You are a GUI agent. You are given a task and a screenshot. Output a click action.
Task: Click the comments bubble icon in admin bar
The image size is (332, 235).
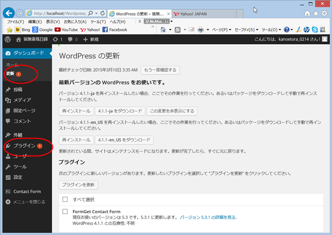pyautogui.click(x=70, y=39)
